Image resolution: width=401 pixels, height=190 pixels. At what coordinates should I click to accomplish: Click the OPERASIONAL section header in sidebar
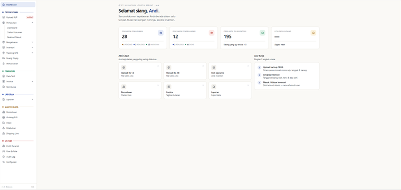point(12,12)
